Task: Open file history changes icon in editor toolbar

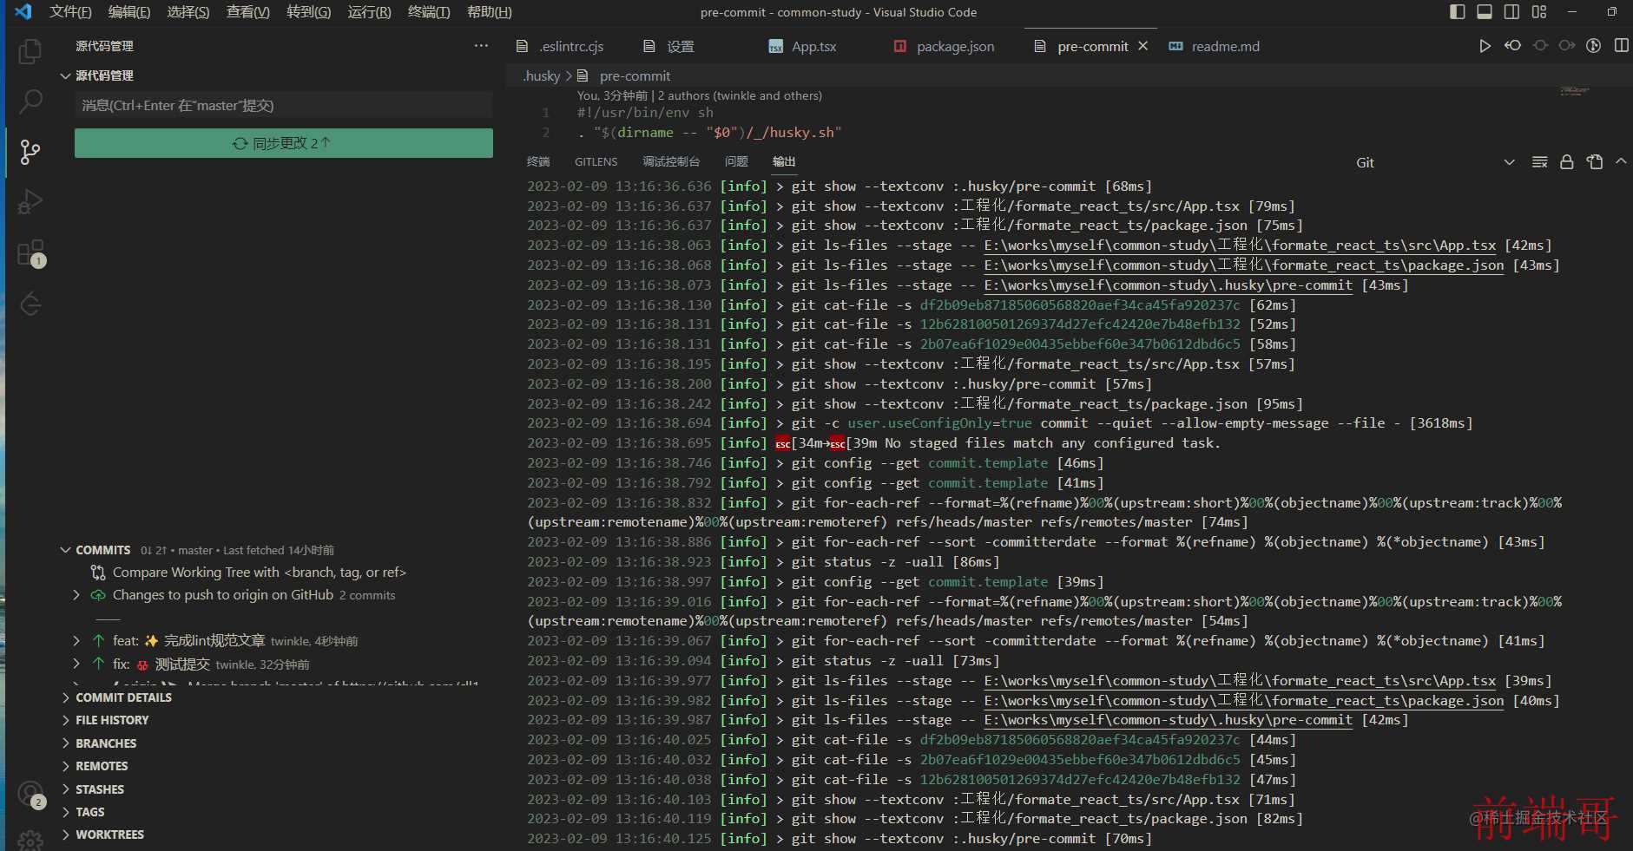Action: pos(1512,46)
